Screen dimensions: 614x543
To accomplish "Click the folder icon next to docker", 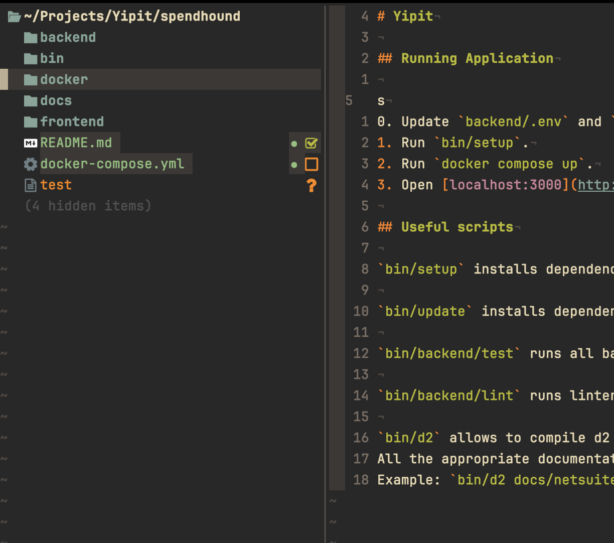I will (x=32, y=79).
